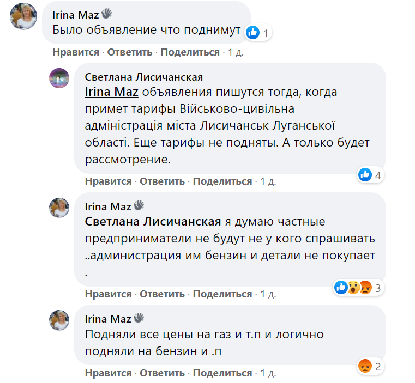
Task: Click the waving hand badge on the last comment
Action: point(139,318)
